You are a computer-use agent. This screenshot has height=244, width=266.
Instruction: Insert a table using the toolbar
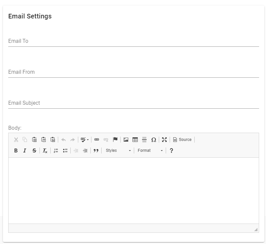click(135, 140)
